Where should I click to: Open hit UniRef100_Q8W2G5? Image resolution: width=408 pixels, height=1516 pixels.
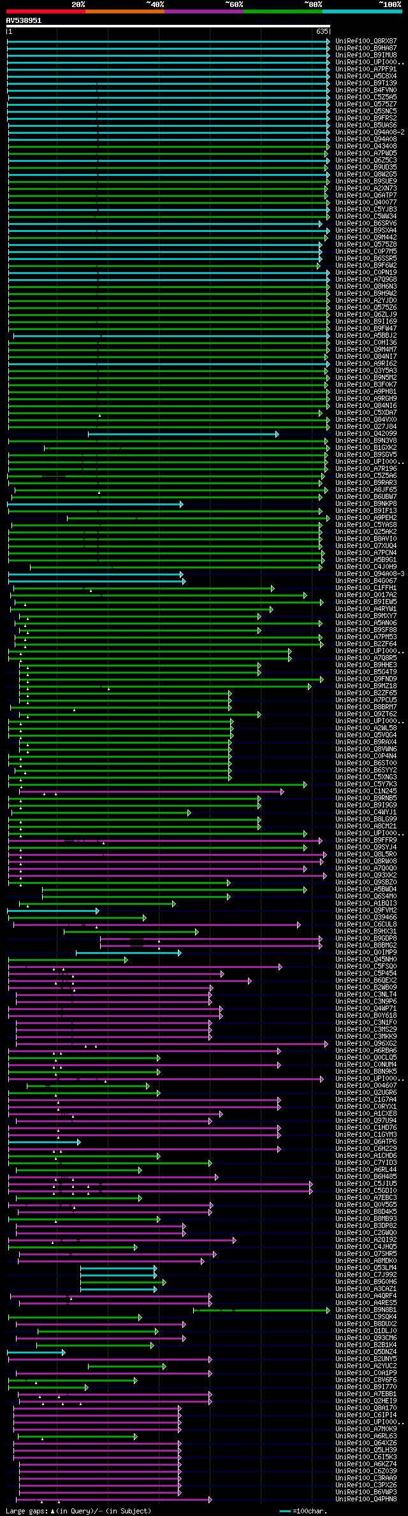click(366, 175)
